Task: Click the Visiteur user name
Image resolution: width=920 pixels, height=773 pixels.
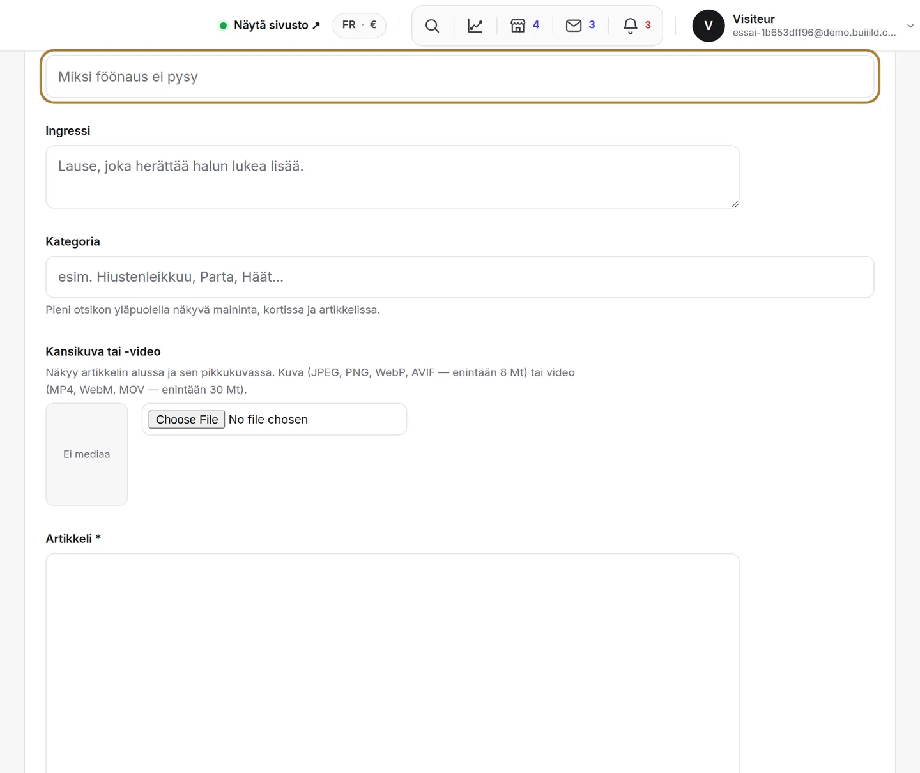Action: tap(754, 19)
